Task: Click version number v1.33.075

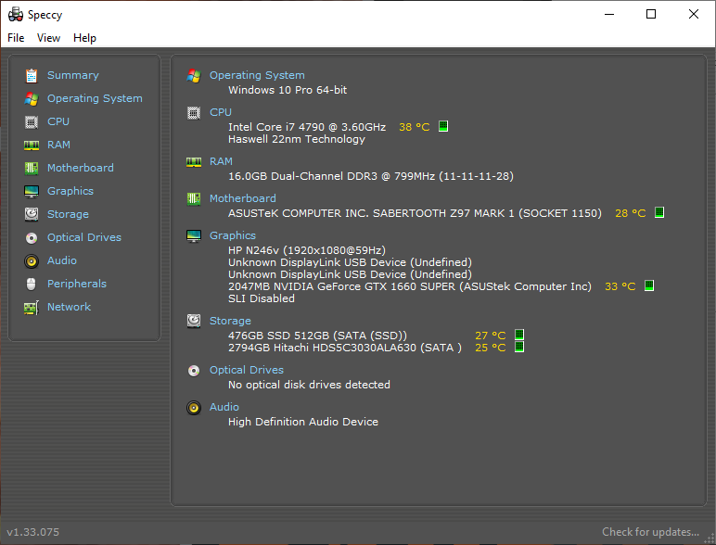Action: 32,532
